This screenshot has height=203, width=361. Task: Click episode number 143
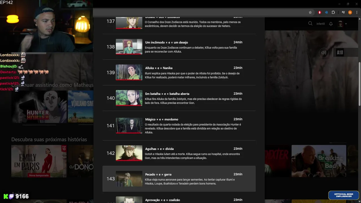coord(111,179)
